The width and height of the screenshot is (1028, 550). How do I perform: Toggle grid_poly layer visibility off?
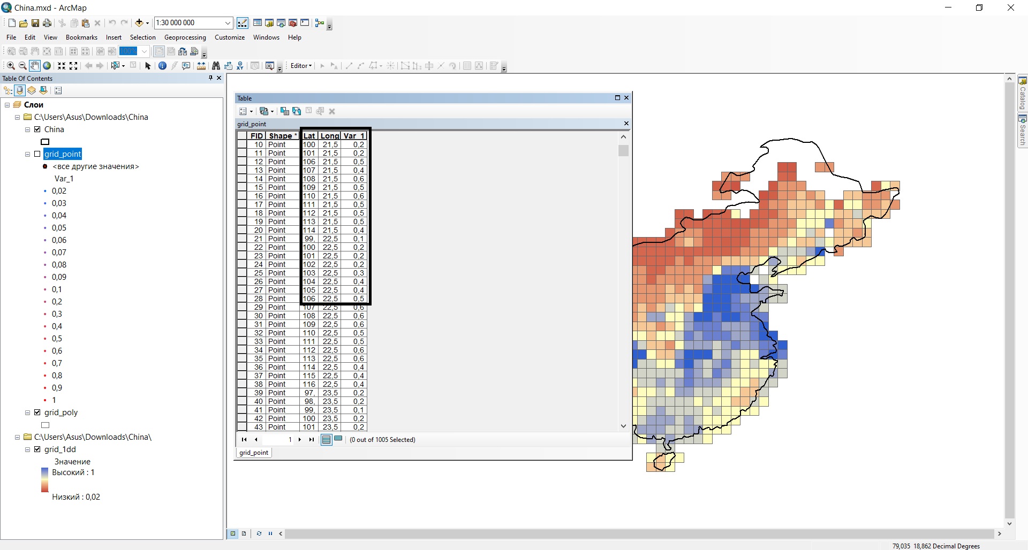point(37,412)
